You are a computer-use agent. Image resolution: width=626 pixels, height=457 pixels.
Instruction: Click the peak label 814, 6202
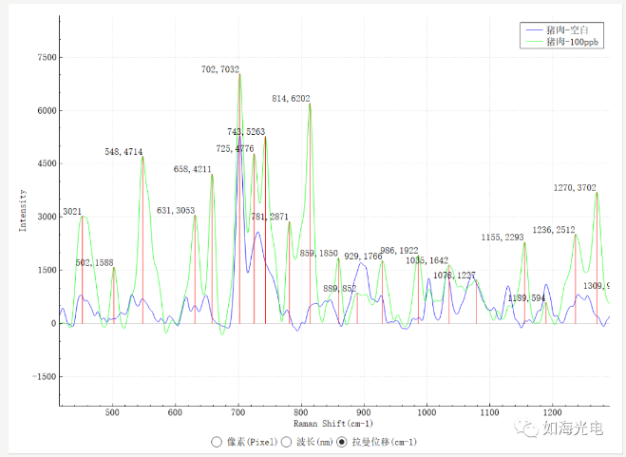point(291,99)
